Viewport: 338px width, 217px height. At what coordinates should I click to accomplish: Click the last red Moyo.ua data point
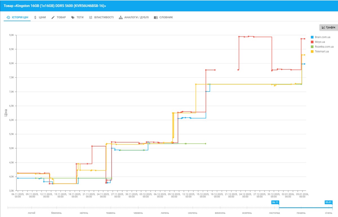point(304,39)
